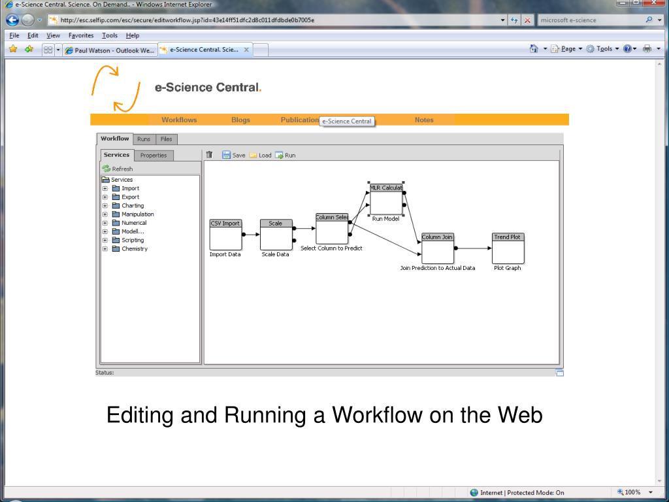
Task: Click the search magnifier icon
Action: tap(649, 20)
